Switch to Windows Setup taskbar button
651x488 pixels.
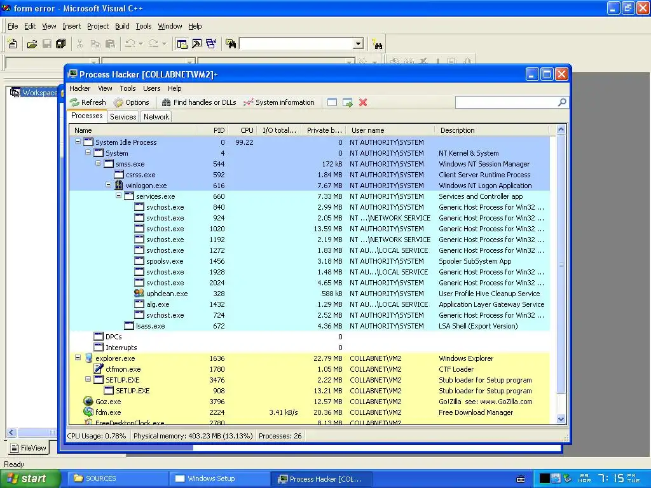pyautogui.click(x=219, y=478)
